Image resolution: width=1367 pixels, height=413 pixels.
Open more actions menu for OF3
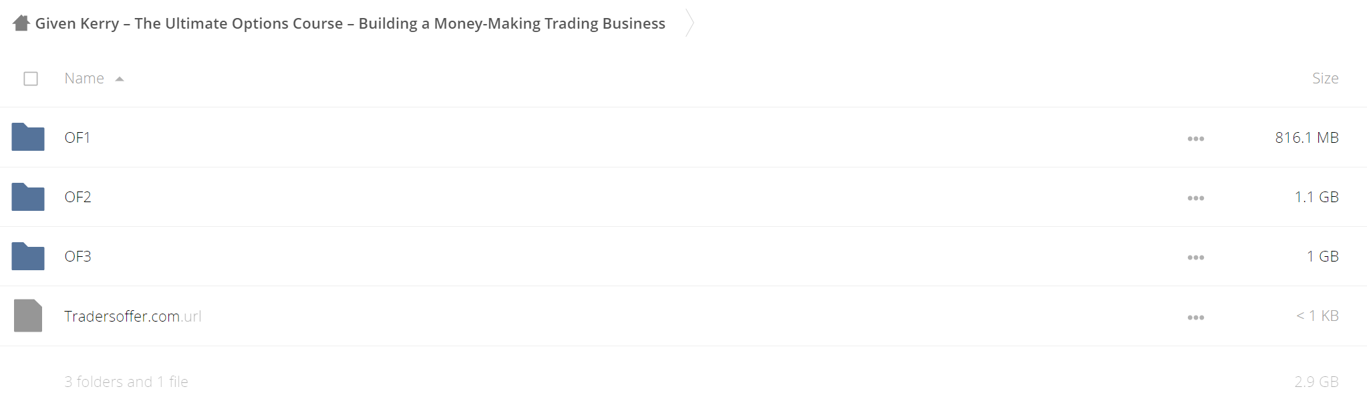[x=1196, y=258]
